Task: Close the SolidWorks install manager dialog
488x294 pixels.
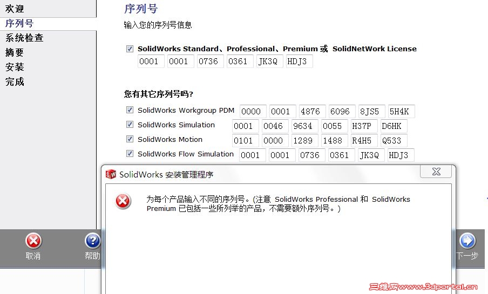Action: pos(436,172)
